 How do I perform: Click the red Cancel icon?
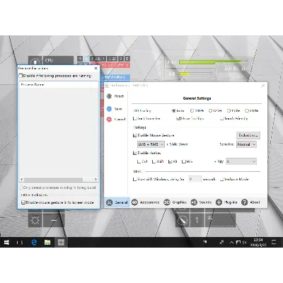pyautogui.click(x=109, y=120)
